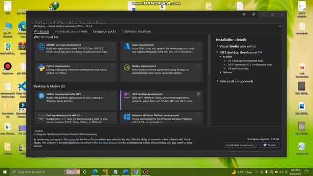Click the Azure development logo icon
313x176 pixels.
point(127,46)
